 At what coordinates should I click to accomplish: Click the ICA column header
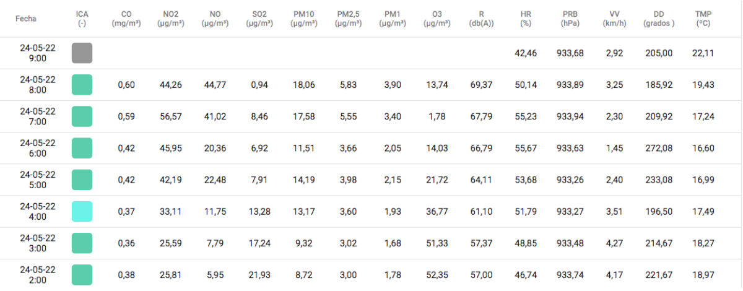(82, 19)
